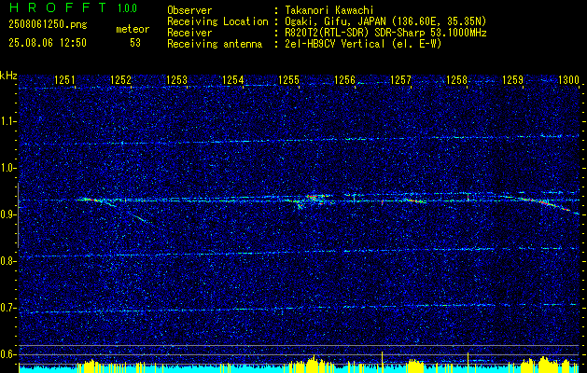
Task: Click the 1253 time axis marker
Action: click(x=176, y=80)
